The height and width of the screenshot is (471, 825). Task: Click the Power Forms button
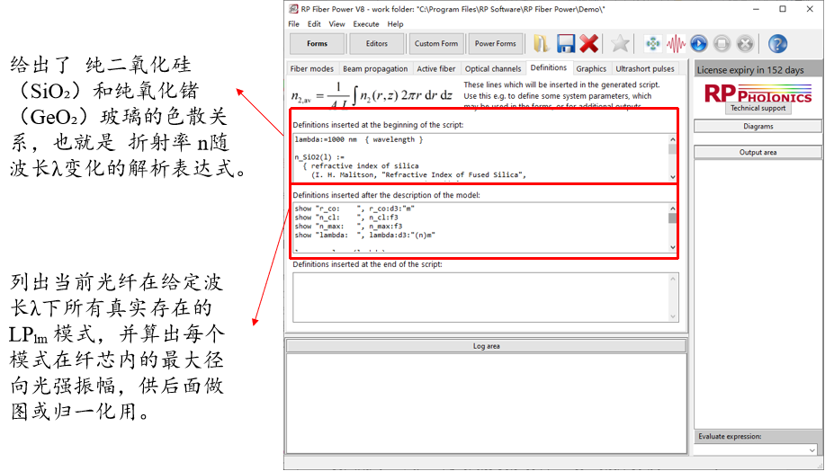click(496, 44)
